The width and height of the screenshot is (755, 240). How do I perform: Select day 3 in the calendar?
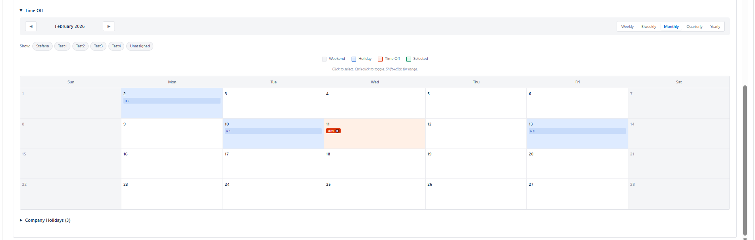click(x=273, y=103)
